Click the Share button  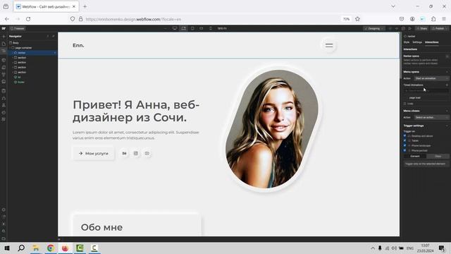tap(421, 28)
